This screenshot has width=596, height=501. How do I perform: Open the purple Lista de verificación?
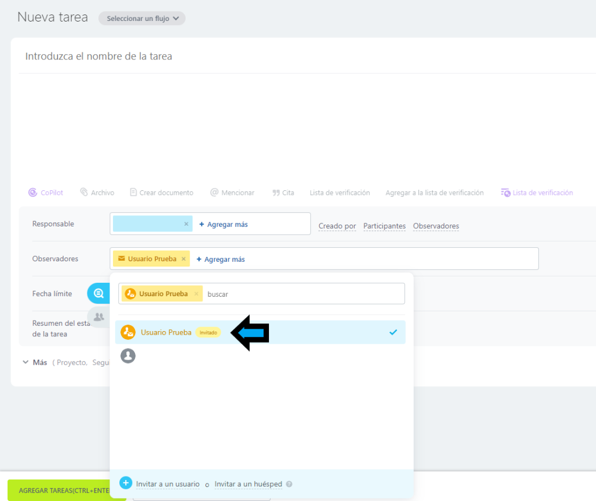click(x=537, y=193)
